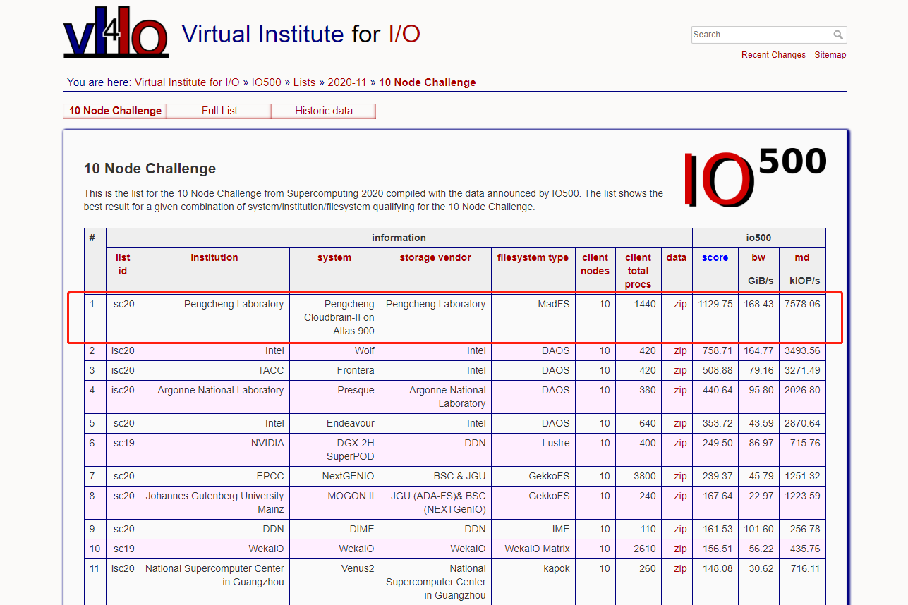
Task: Click the institution column header
Action: [x=214, y=258]
